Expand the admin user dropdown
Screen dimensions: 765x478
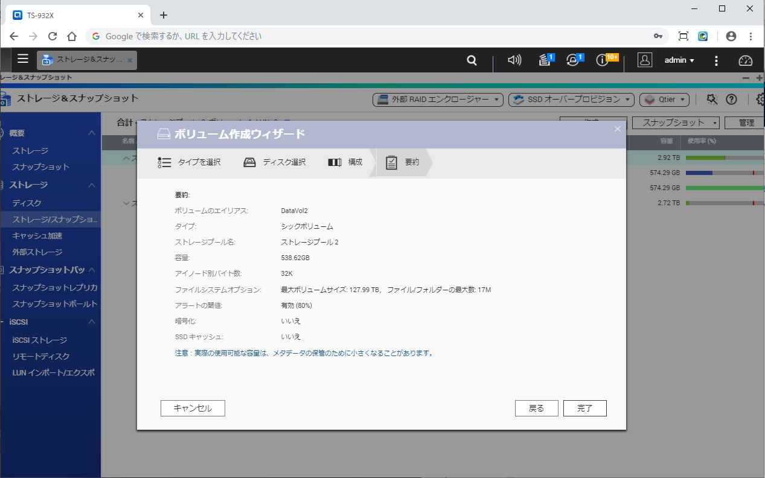(679, 60)
